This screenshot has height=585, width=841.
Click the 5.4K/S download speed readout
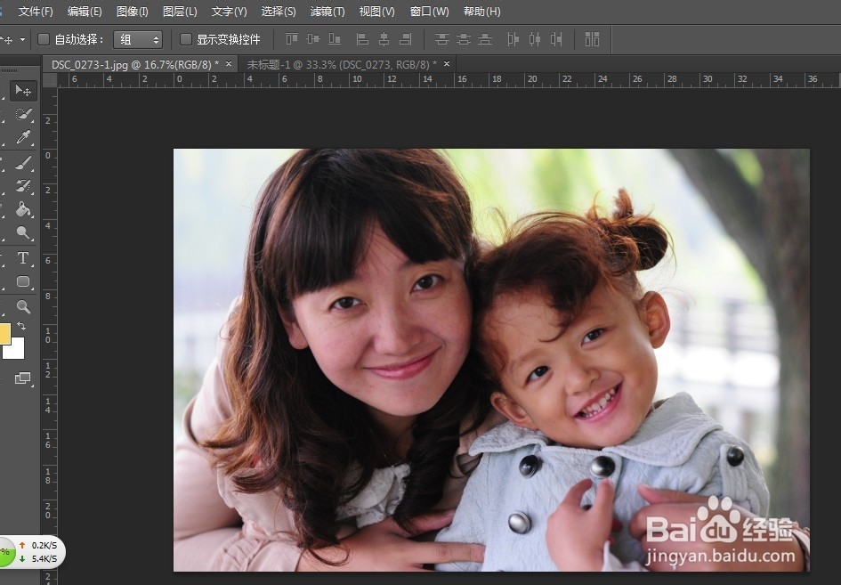click(44, 558)
